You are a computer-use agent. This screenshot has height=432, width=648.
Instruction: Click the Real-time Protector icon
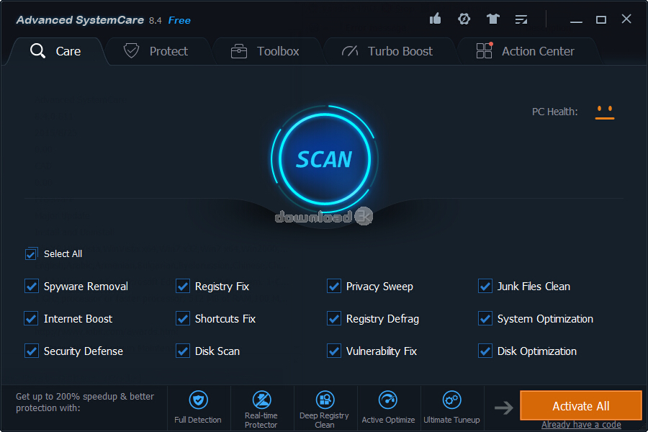pyautogui.click(x=261, y=400)
